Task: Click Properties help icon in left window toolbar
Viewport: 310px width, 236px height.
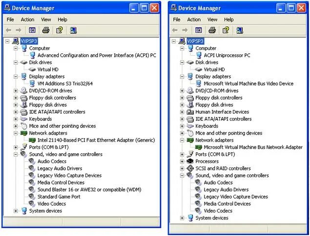Action: (60, 30)
